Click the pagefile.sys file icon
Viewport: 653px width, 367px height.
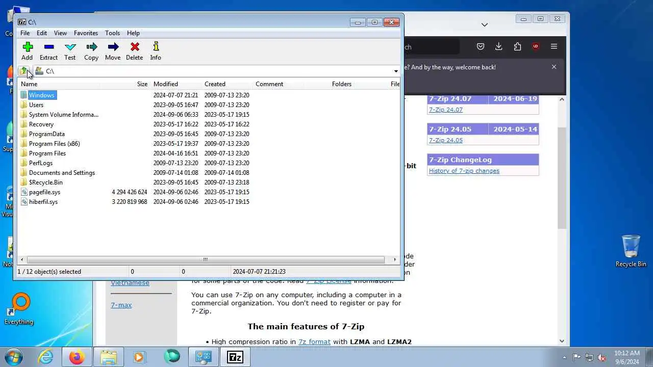(24, 192)
